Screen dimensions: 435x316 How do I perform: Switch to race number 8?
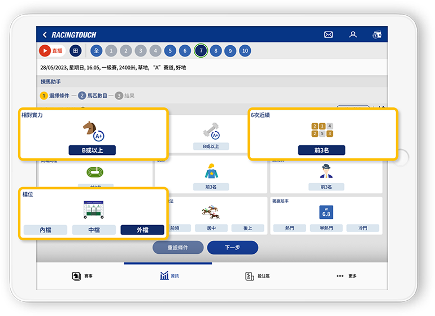215,51
